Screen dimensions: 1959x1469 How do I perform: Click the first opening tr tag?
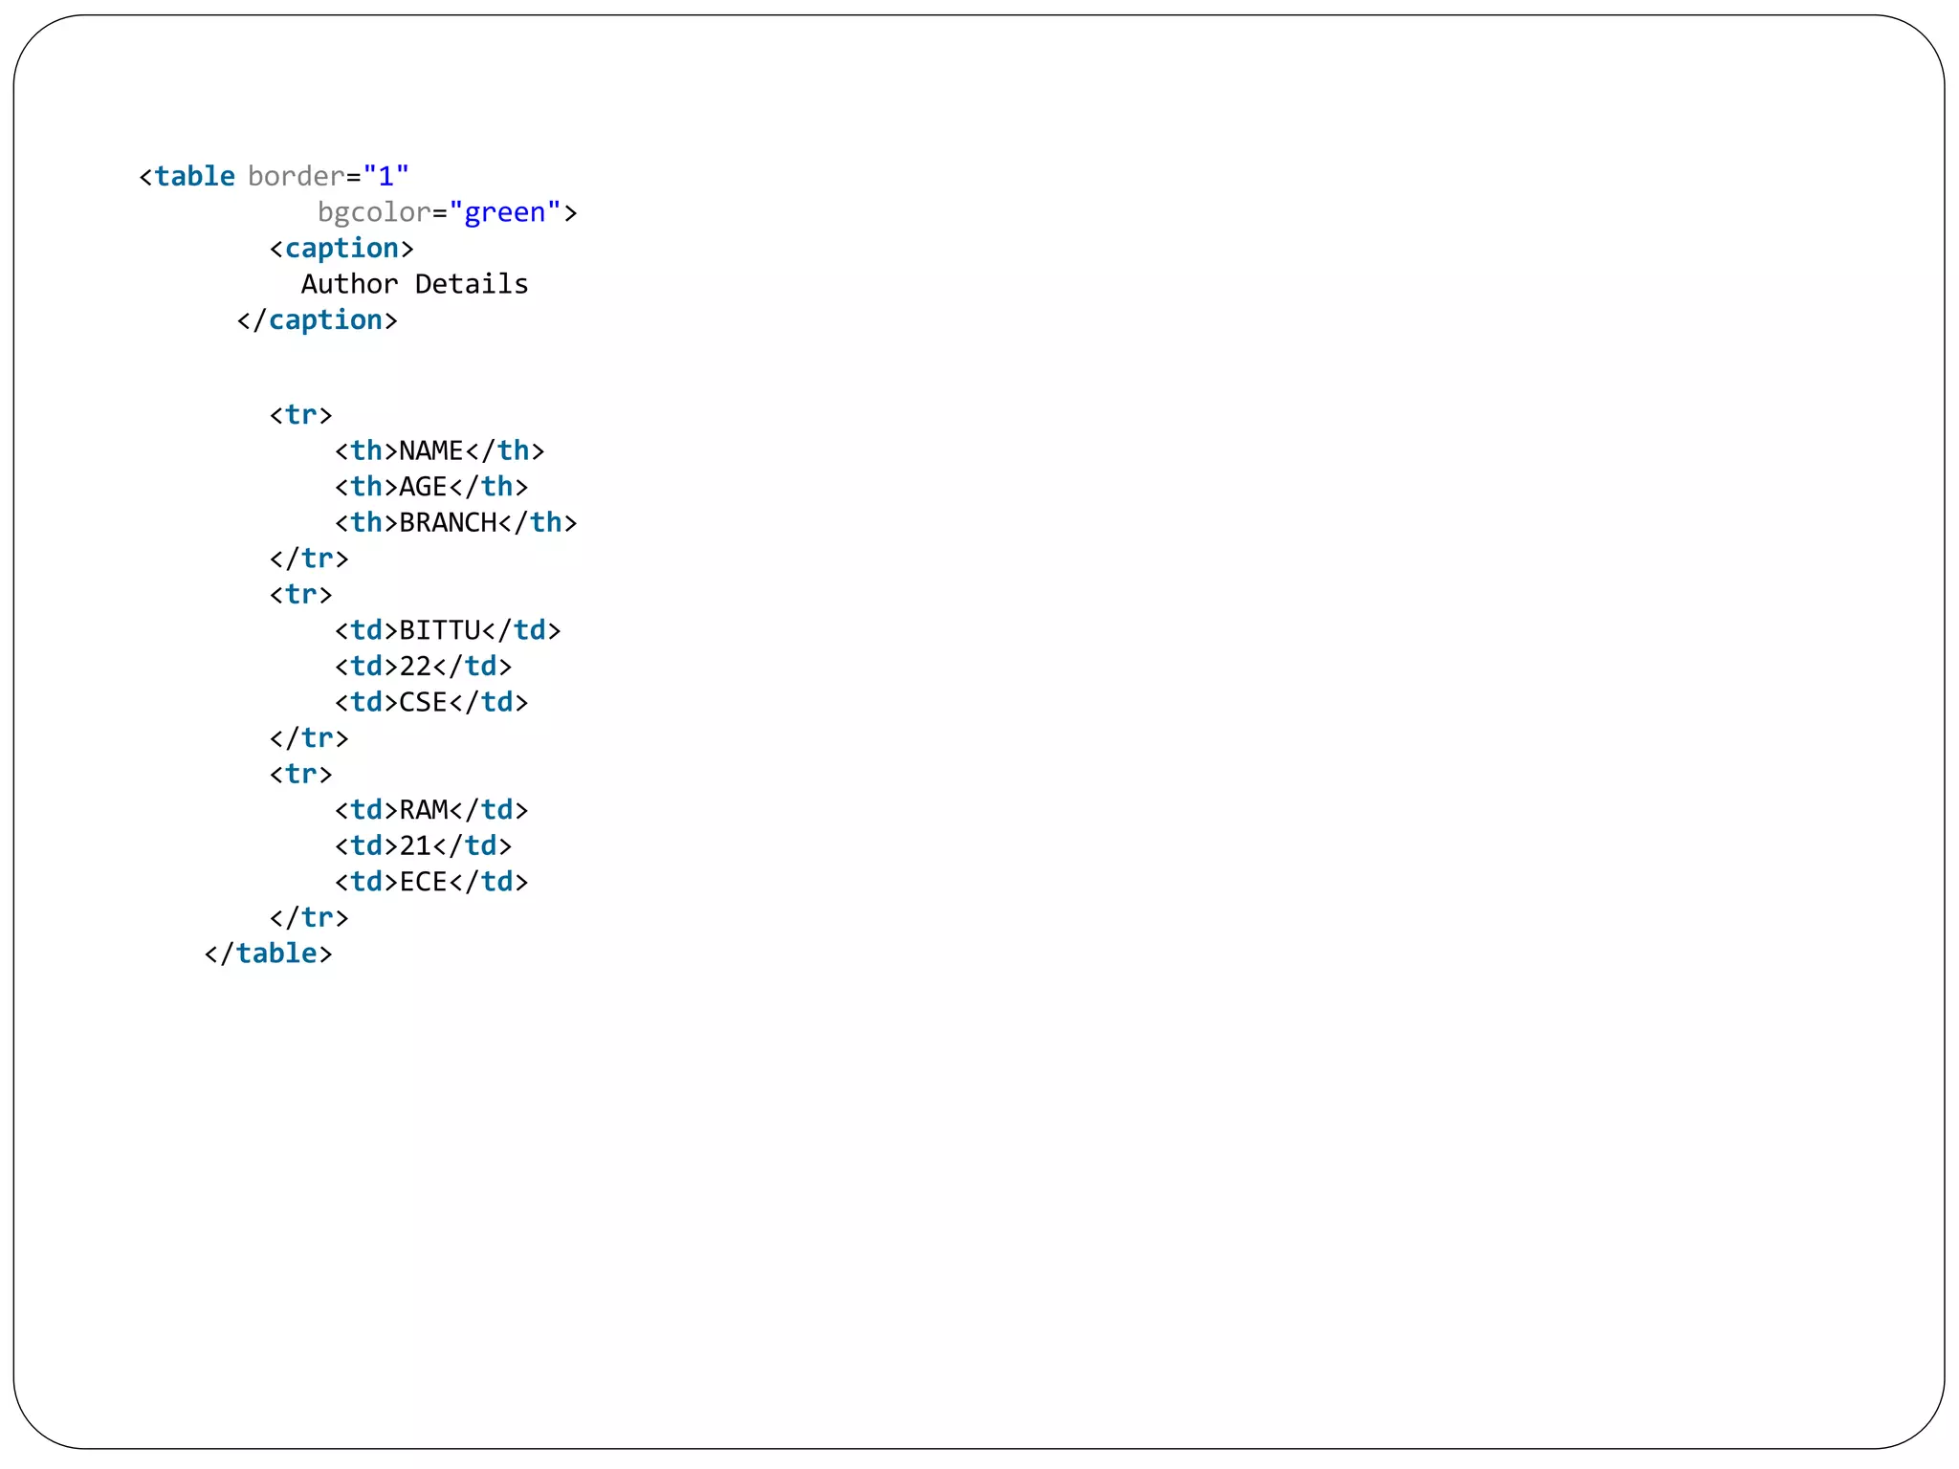click(x=300, y=415)
